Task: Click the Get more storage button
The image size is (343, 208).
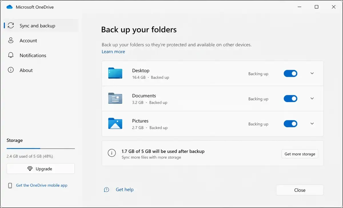Action: (300, 154)
